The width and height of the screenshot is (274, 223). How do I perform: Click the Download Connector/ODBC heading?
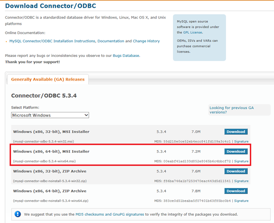pos(51,6)
